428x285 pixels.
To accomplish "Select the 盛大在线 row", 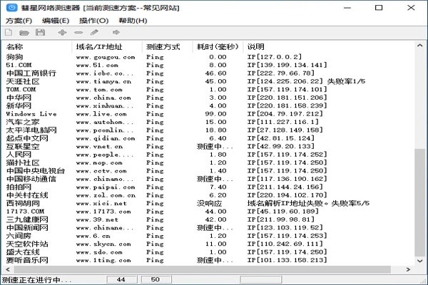I will click(209, 252).
